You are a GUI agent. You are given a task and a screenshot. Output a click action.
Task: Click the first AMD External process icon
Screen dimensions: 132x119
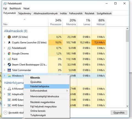tap(9, 100)
